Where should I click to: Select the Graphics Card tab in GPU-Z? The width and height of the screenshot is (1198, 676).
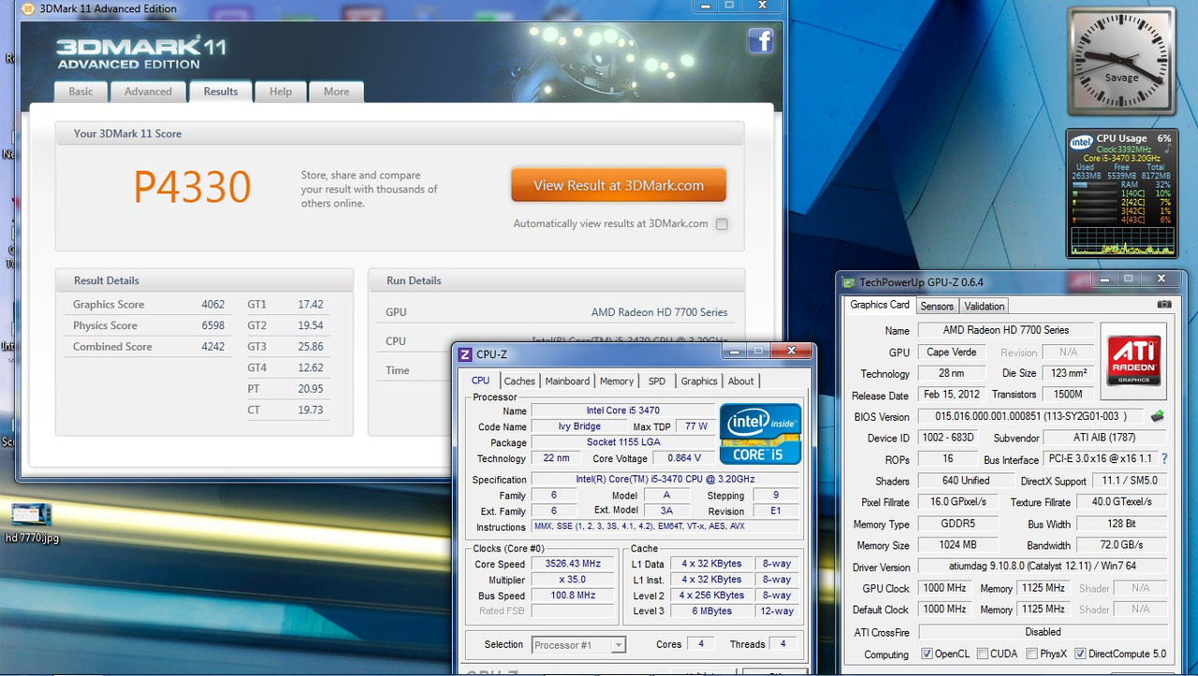point(880,305)
